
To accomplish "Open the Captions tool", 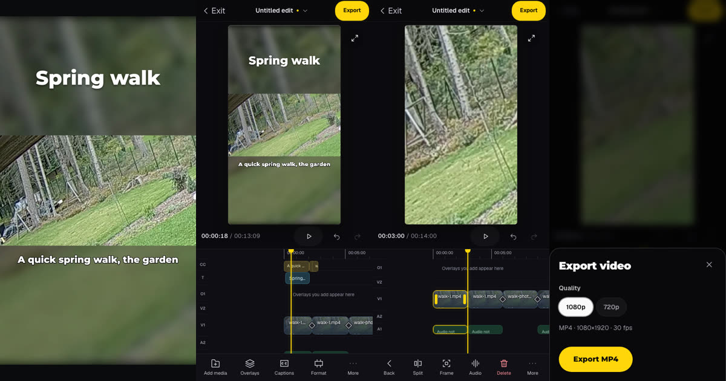I will [284, 367].
